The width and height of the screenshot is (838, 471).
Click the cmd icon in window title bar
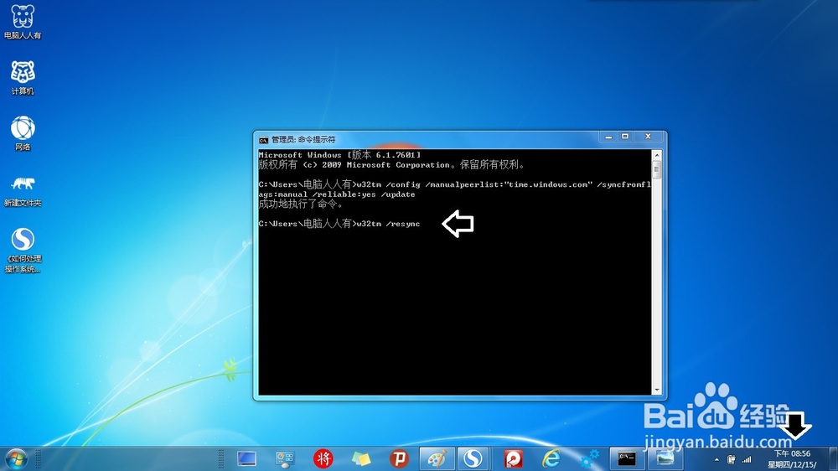click(x=263, y=140)
